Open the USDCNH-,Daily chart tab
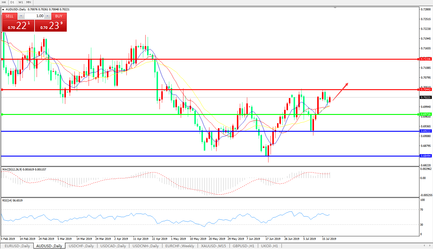This screenshot has height=249, width=433. click(145, 246)
